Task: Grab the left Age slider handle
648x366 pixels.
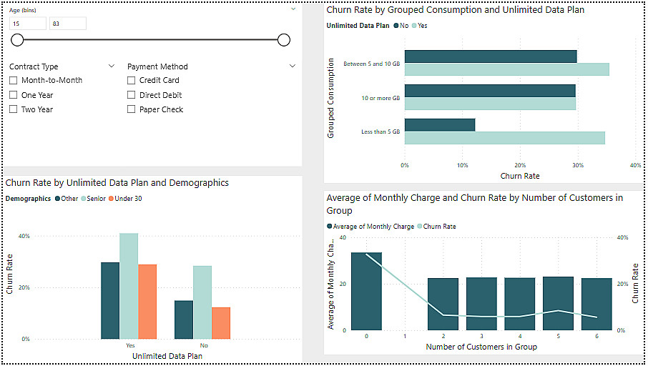Action: 18,40
